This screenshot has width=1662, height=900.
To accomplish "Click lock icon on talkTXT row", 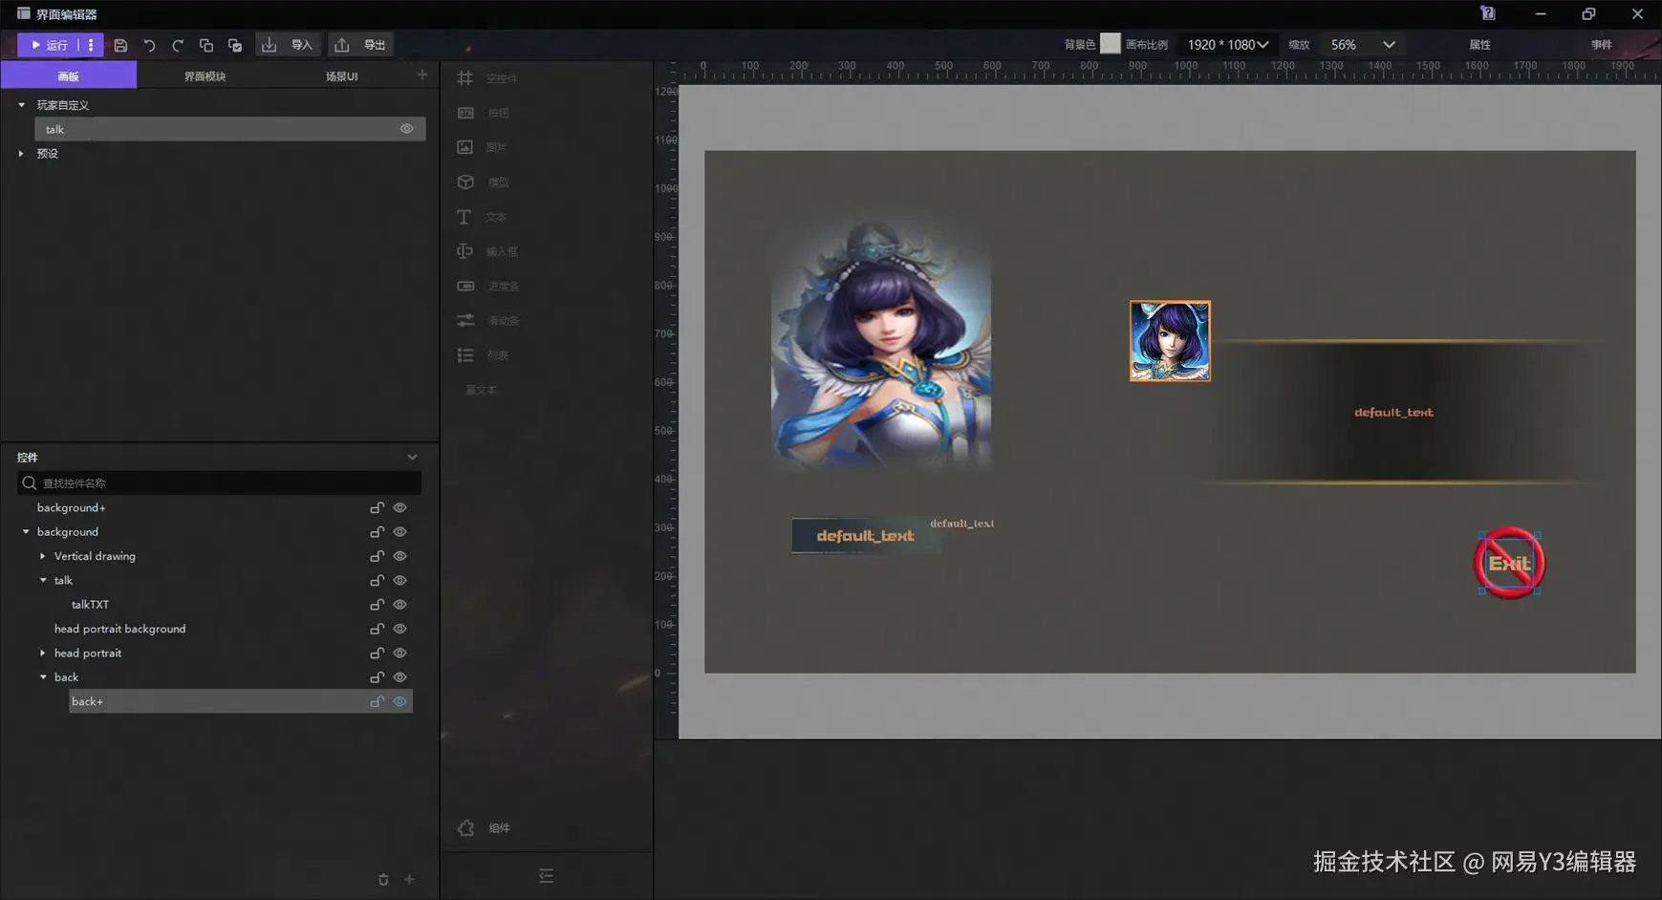I will coord(378,605).
